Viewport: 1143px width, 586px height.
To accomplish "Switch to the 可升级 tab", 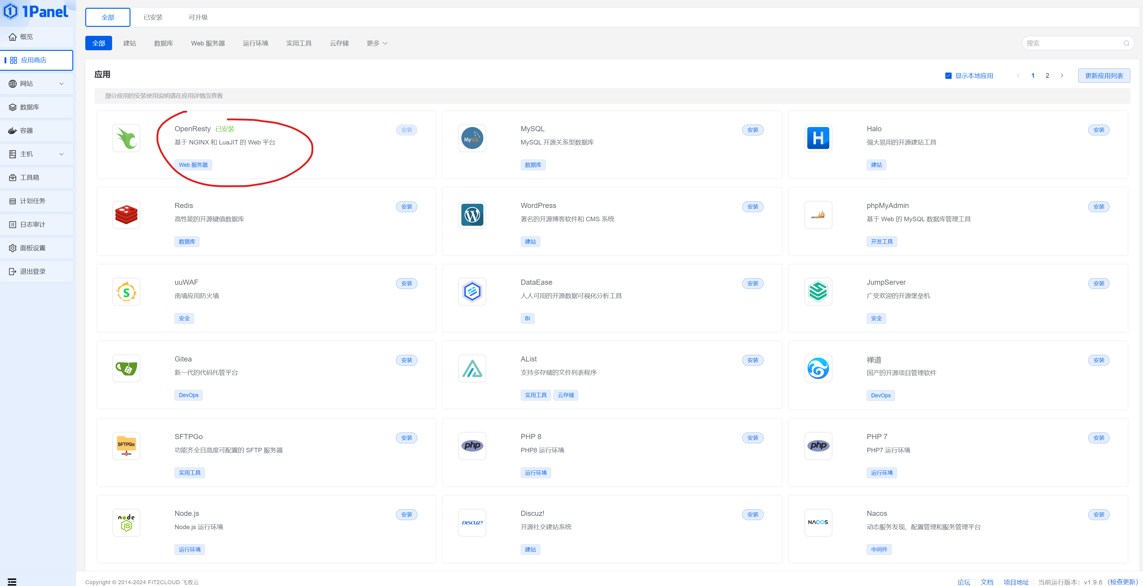I will click(198, 17).
